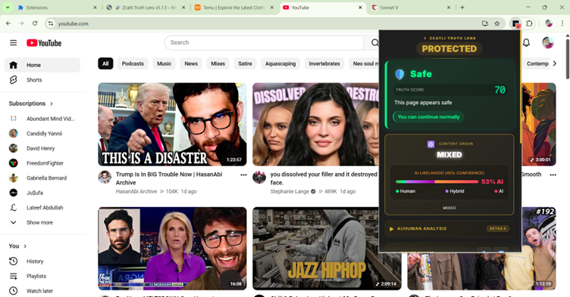Open the THIS IS A DISASTER video thumbnail
Image resolution: width=570 pixels, height=297 pixels.
coord(172,125)
